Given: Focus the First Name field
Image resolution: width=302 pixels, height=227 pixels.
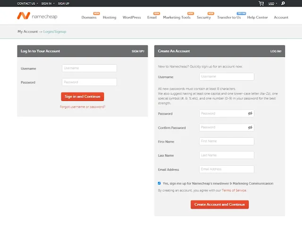Looking at the screenshot, I should point(226,141).
